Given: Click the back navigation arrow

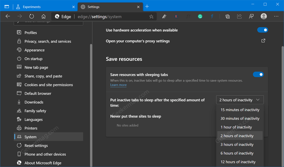Looking at the screenshot, I should [x=8, y=17].
